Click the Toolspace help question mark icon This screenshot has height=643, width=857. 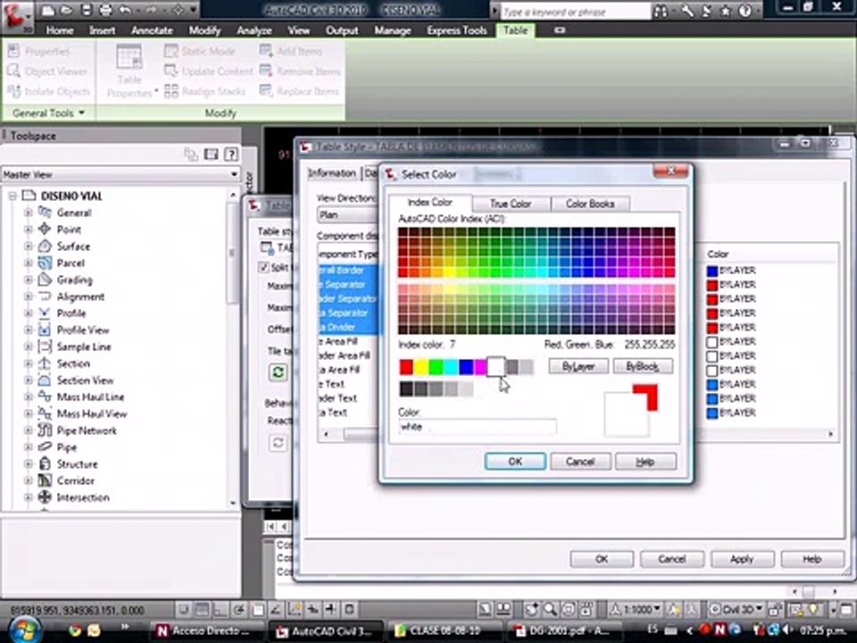coord(232,154)
